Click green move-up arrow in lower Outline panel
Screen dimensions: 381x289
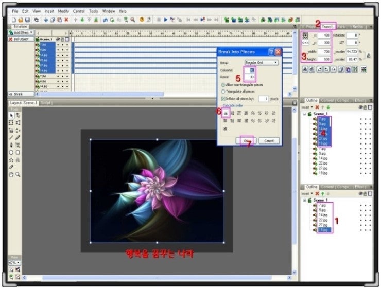click(323, 194)
